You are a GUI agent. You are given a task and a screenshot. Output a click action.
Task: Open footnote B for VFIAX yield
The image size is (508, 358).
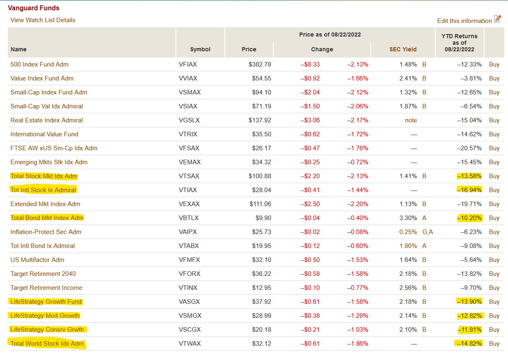point(424,64)
